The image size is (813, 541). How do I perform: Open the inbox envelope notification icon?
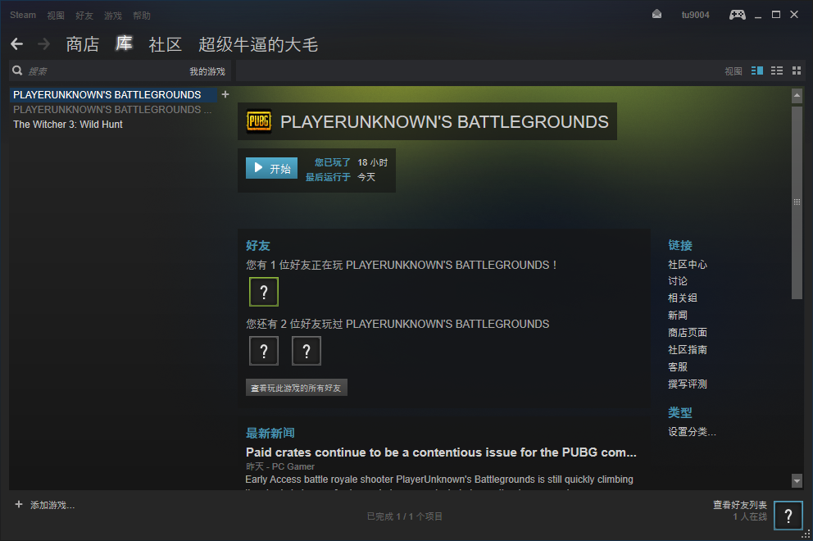[656, 15]
